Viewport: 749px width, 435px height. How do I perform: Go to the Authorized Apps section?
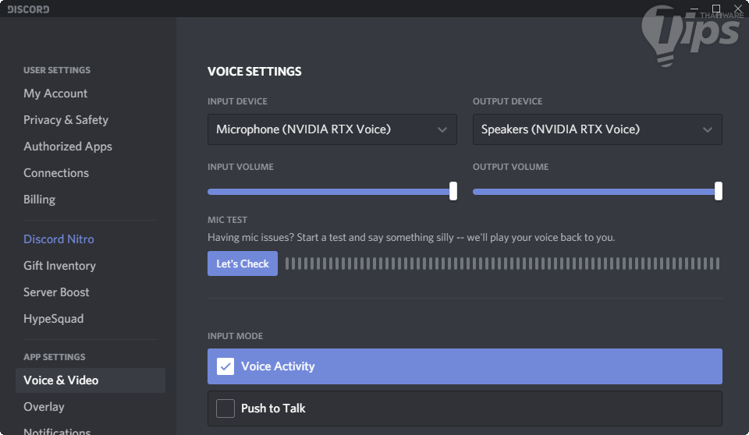68,147
